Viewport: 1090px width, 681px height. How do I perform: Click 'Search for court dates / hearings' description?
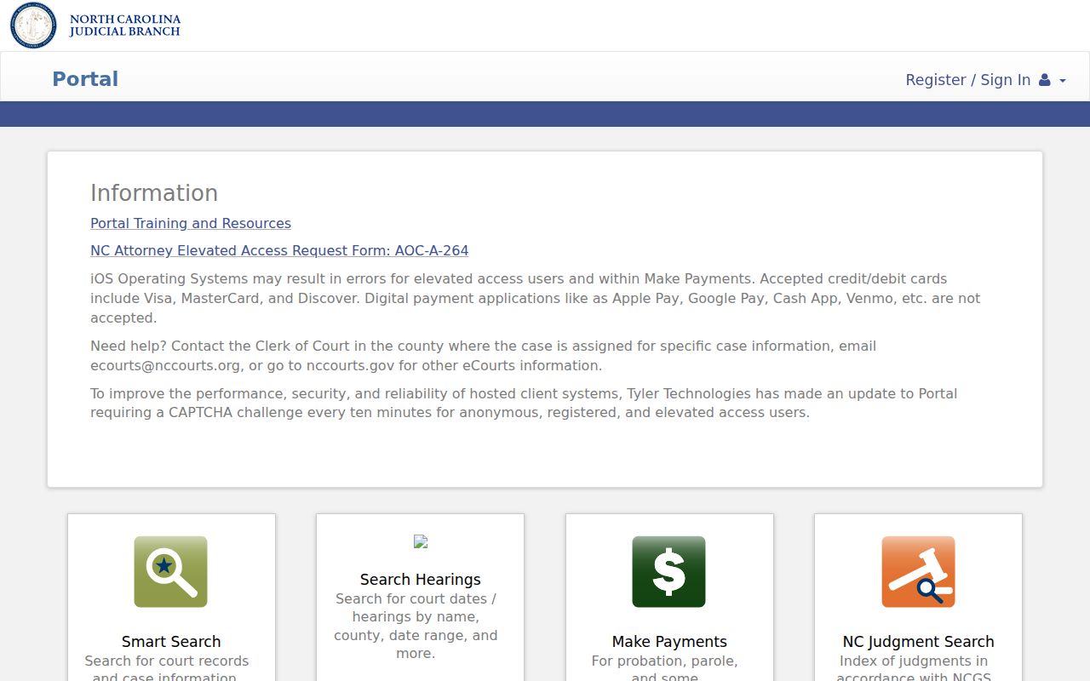[416, 627]
